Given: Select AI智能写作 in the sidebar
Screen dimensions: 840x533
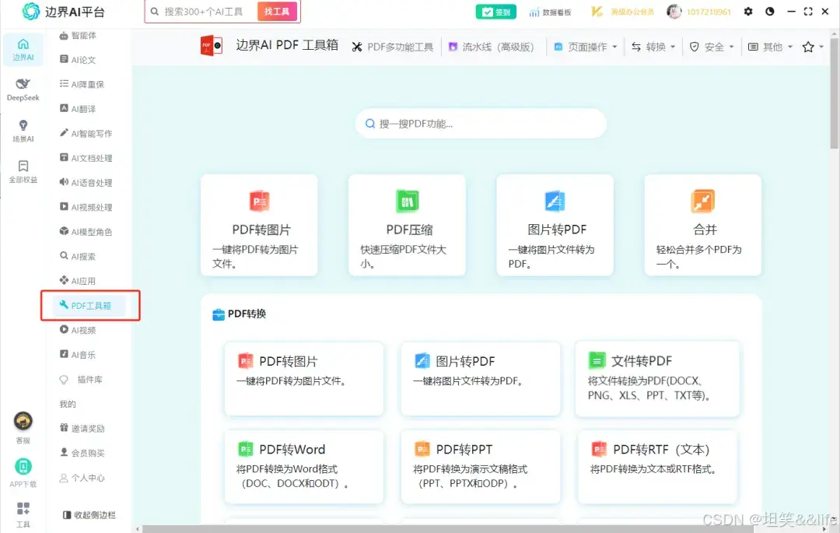Looking at the screenshot, I should click(86, 133).
